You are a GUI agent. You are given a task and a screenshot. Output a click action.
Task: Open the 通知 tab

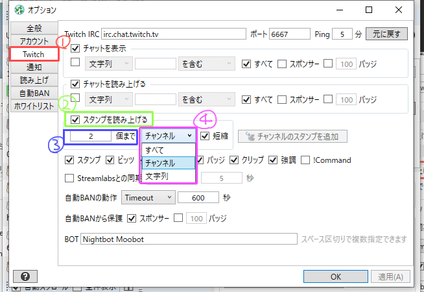click(34, 67)
